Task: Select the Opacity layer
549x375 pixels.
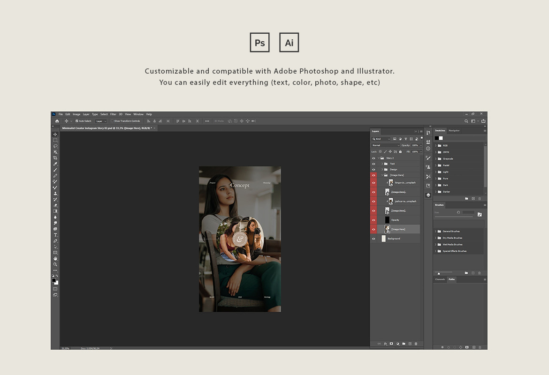Action: pos(399,220)
